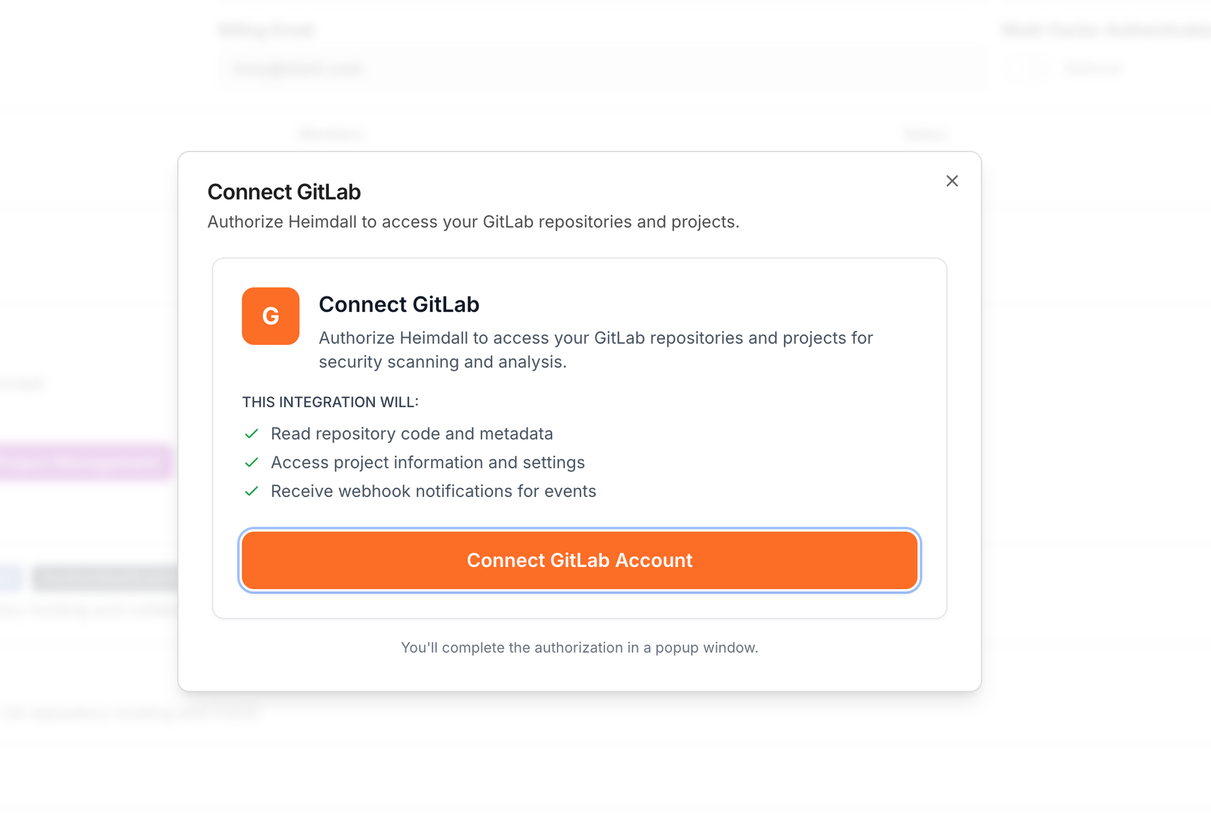
Task: Toggle the switch near the top-right background
Action: coord(1029,68)
